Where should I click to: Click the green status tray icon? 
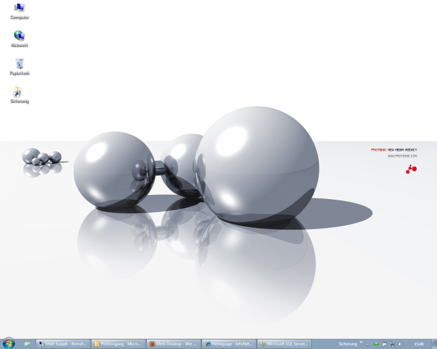(x=376, y=344)
